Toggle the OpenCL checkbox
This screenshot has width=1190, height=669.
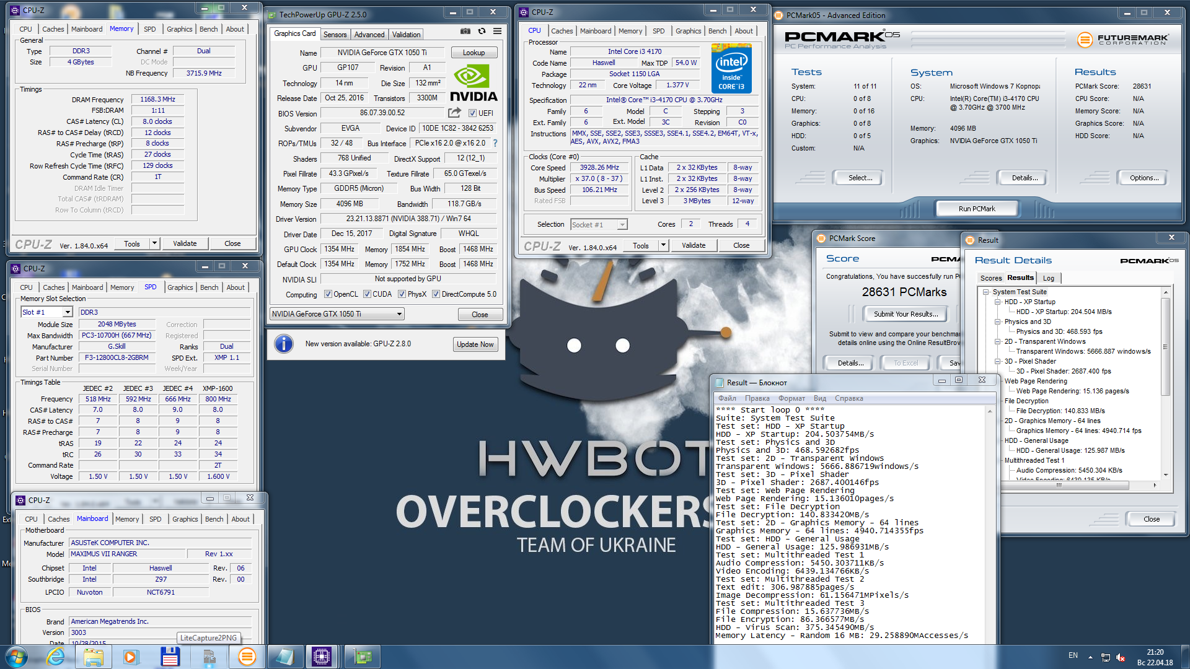tap(328, 294)
